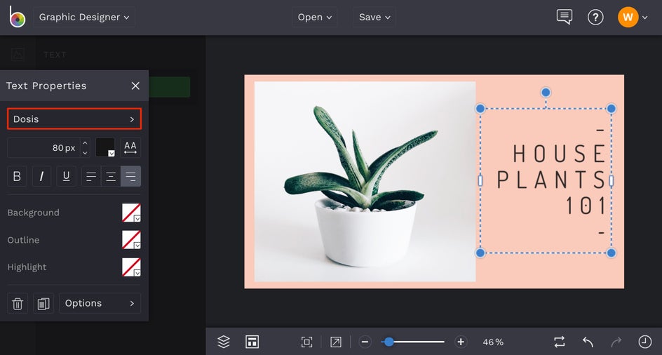
Task: Toggle Italic text formatting
Action: (x=41, y=176)
